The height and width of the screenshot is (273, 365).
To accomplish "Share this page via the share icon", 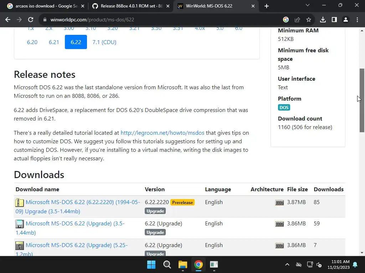I will (x=297, y=20).
